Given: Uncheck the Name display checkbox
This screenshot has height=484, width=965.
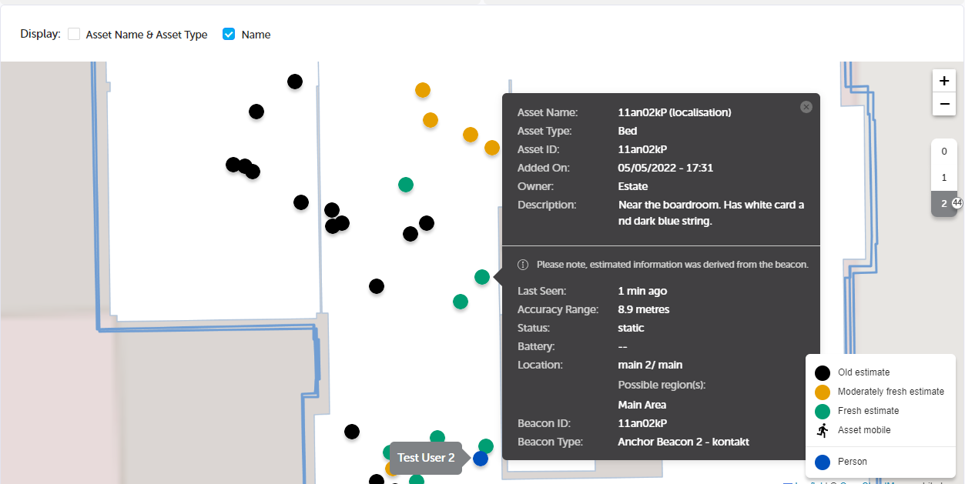Looking at the screenshot, I should [229, 35].
